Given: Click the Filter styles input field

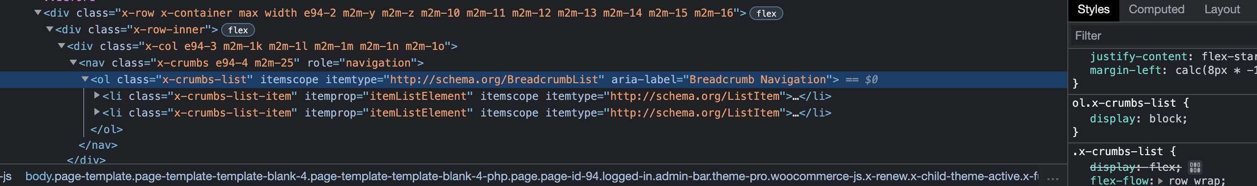Looking at the screenshot, I should [x=1163, y=36].
